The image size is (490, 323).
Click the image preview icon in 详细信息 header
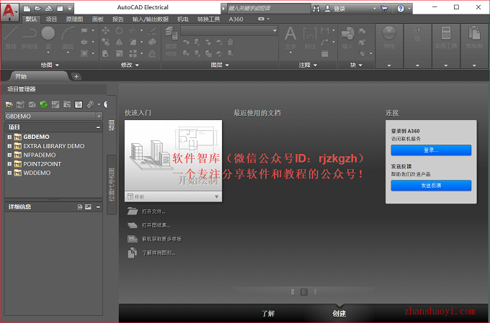(88, 207)
